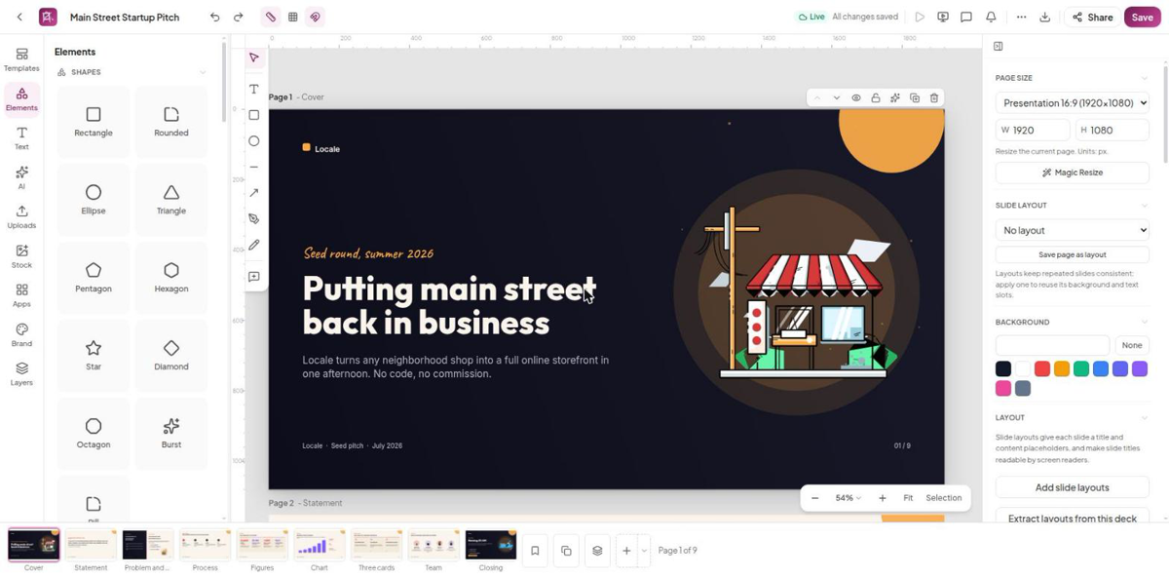The width and height of the screenshot is (1169, 578).
Task: Open stacked layers icon in bottom bar
Action: pos(597,551)
